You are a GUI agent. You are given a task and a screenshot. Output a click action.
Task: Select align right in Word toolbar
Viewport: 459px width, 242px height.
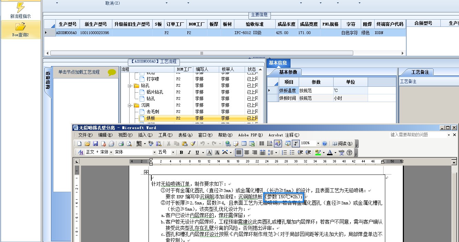255,152
